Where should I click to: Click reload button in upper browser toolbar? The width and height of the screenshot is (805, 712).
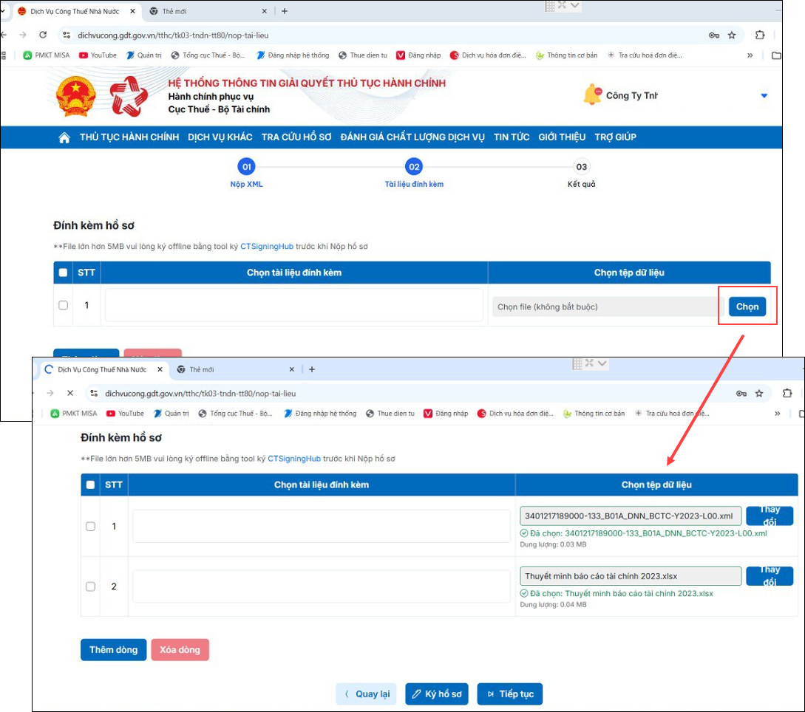(43, 35)
